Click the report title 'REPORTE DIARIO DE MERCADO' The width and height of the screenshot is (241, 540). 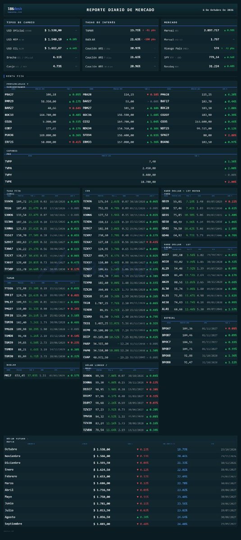(x=120, y=9)
